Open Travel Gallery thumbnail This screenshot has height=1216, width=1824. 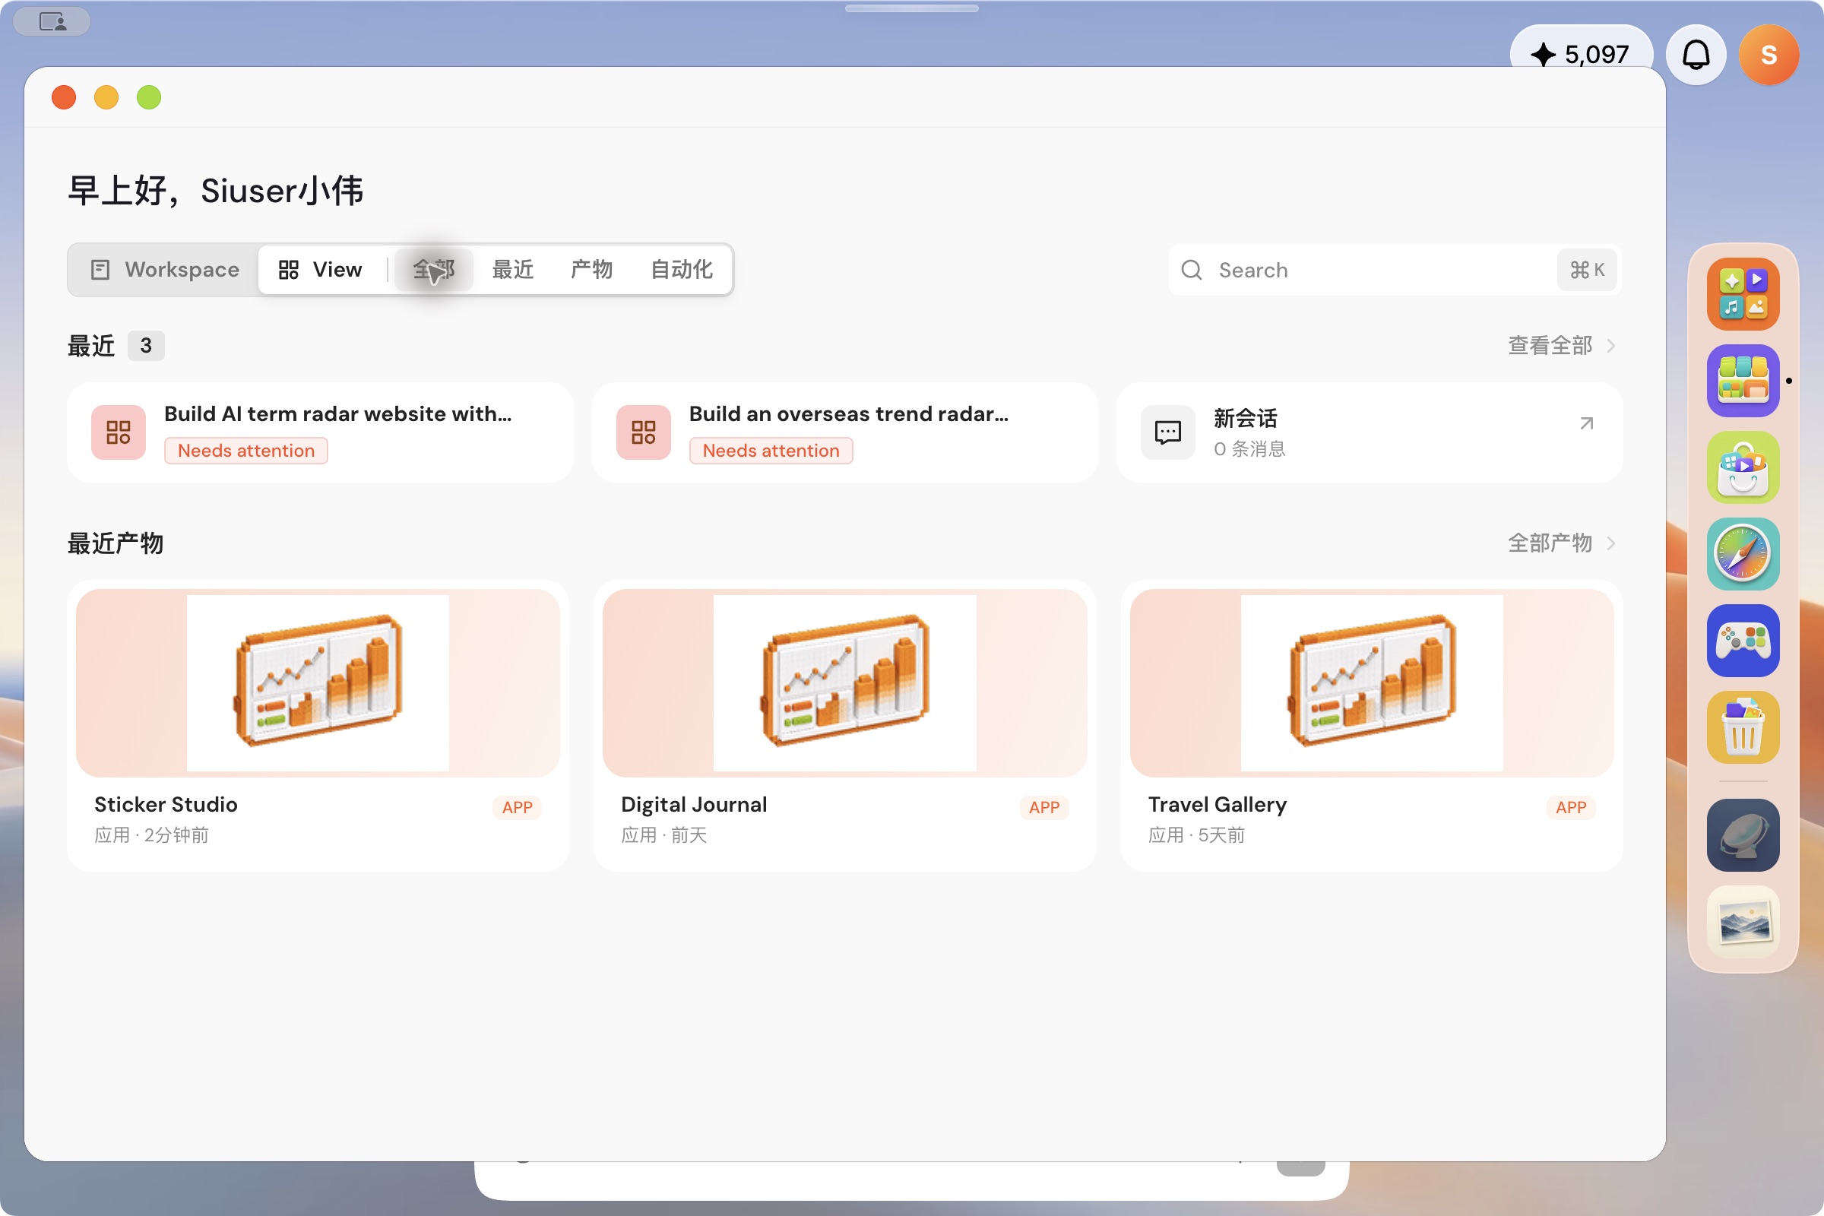[x=1372, y=682]
